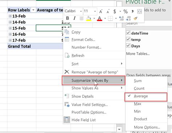
Task: Remove "Average of temp" field
Action: point(94,72)
